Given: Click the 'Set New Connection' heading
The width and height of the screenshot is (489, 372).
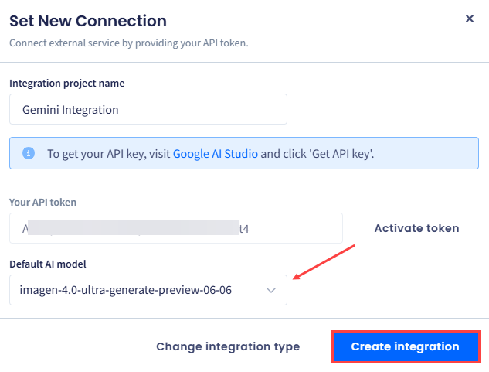Looking at the screenshot, I should pos(88,21).
